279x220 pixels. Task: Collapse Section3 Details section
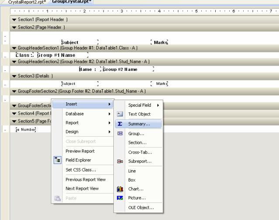14,76
